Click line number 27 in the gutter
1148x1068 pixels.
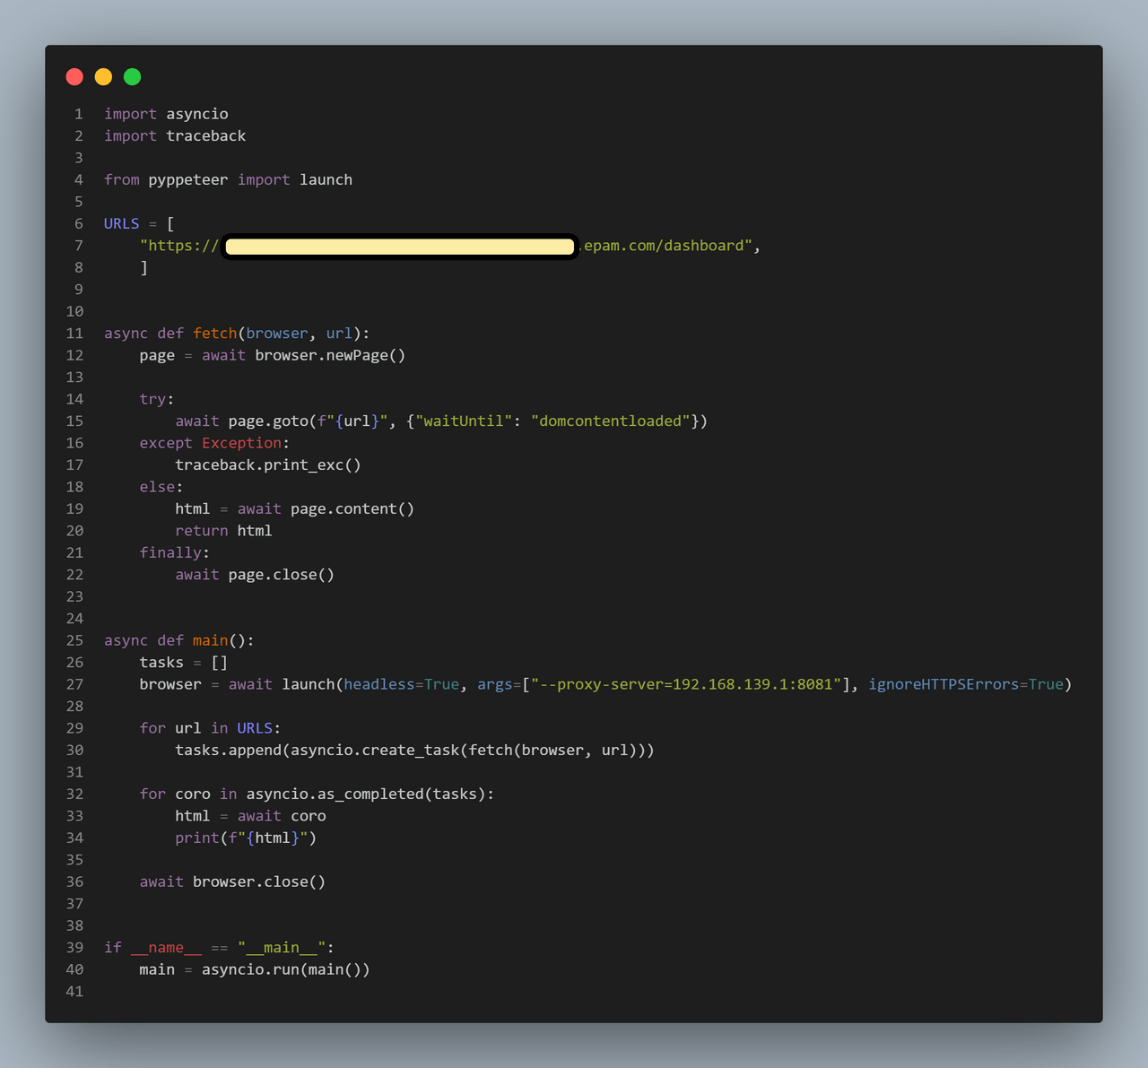click(74, 684)
